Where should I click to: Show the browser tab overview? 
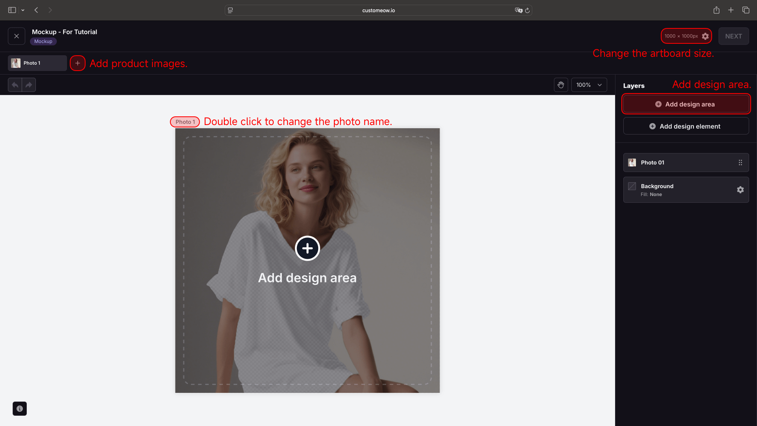[746, 10]
